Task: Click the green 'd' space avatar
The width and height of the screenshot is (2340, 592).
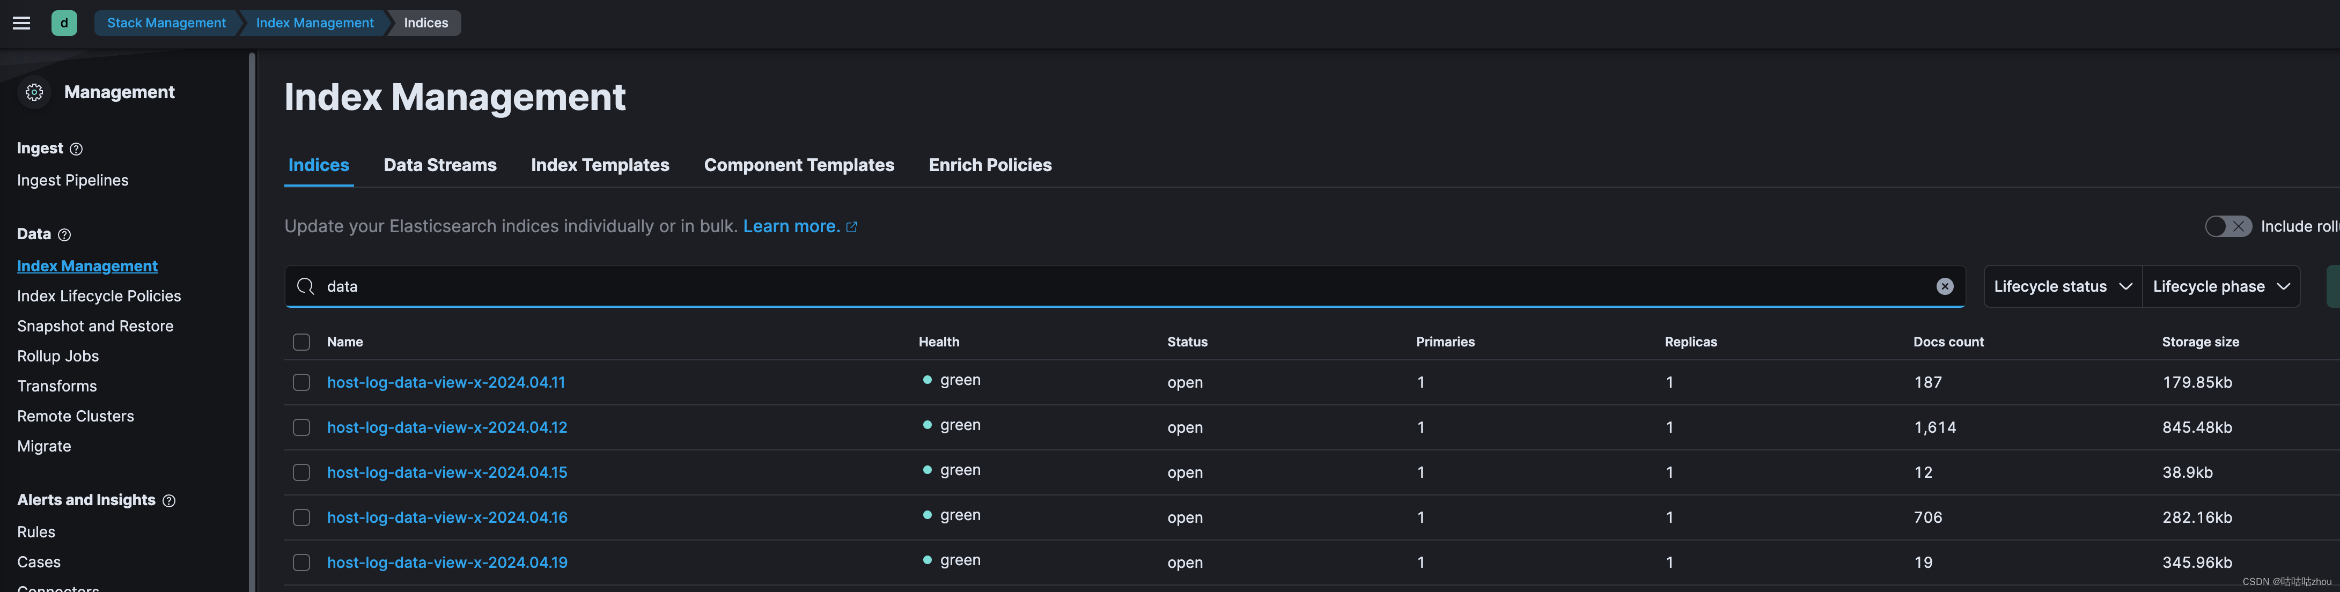Action: tap(64, 23)
